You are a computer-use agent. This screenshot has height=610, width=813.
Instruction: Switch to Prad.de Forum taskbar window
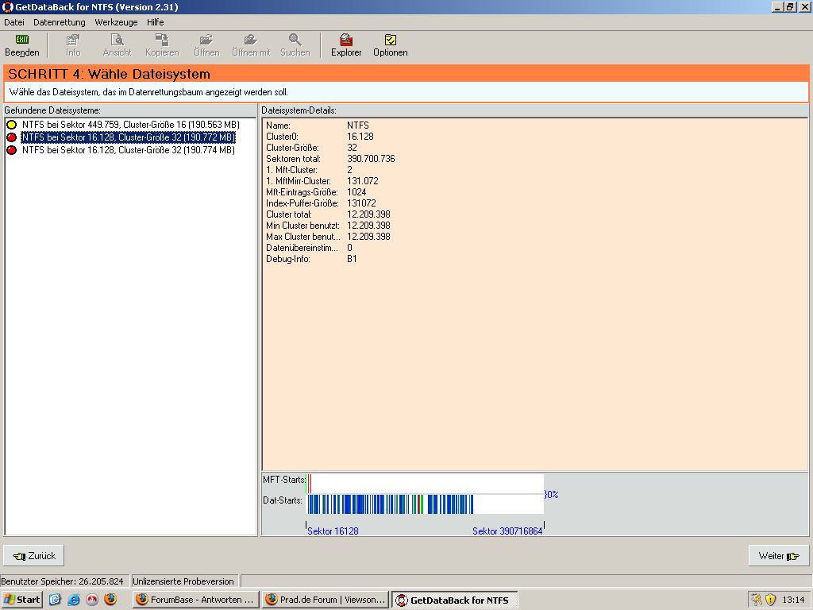coord(326,600)
